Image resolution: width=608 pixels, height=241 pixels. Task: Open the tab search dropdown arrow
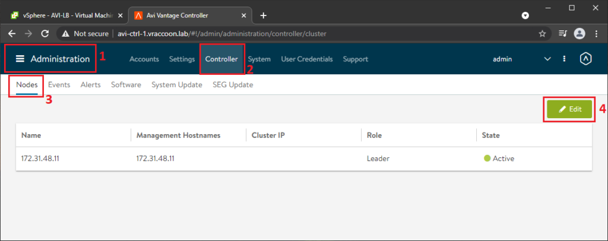pyautogui.click(x=525, y=15)
